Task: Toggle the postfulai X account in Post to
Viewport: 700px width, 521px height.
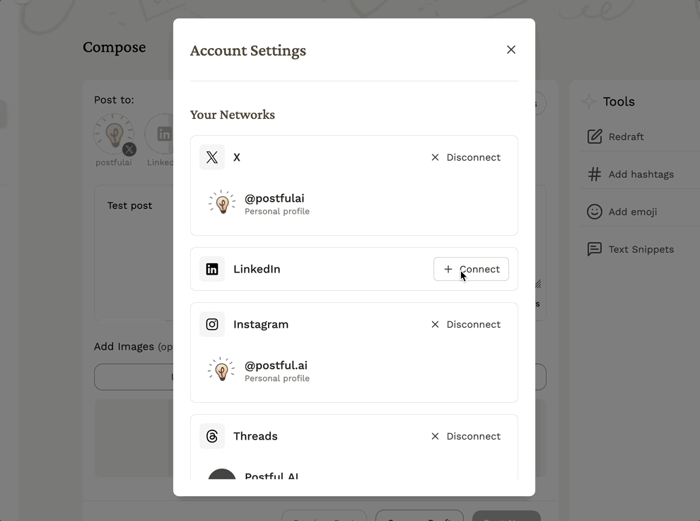Action: pyautogui.click(x=114, y=134)
